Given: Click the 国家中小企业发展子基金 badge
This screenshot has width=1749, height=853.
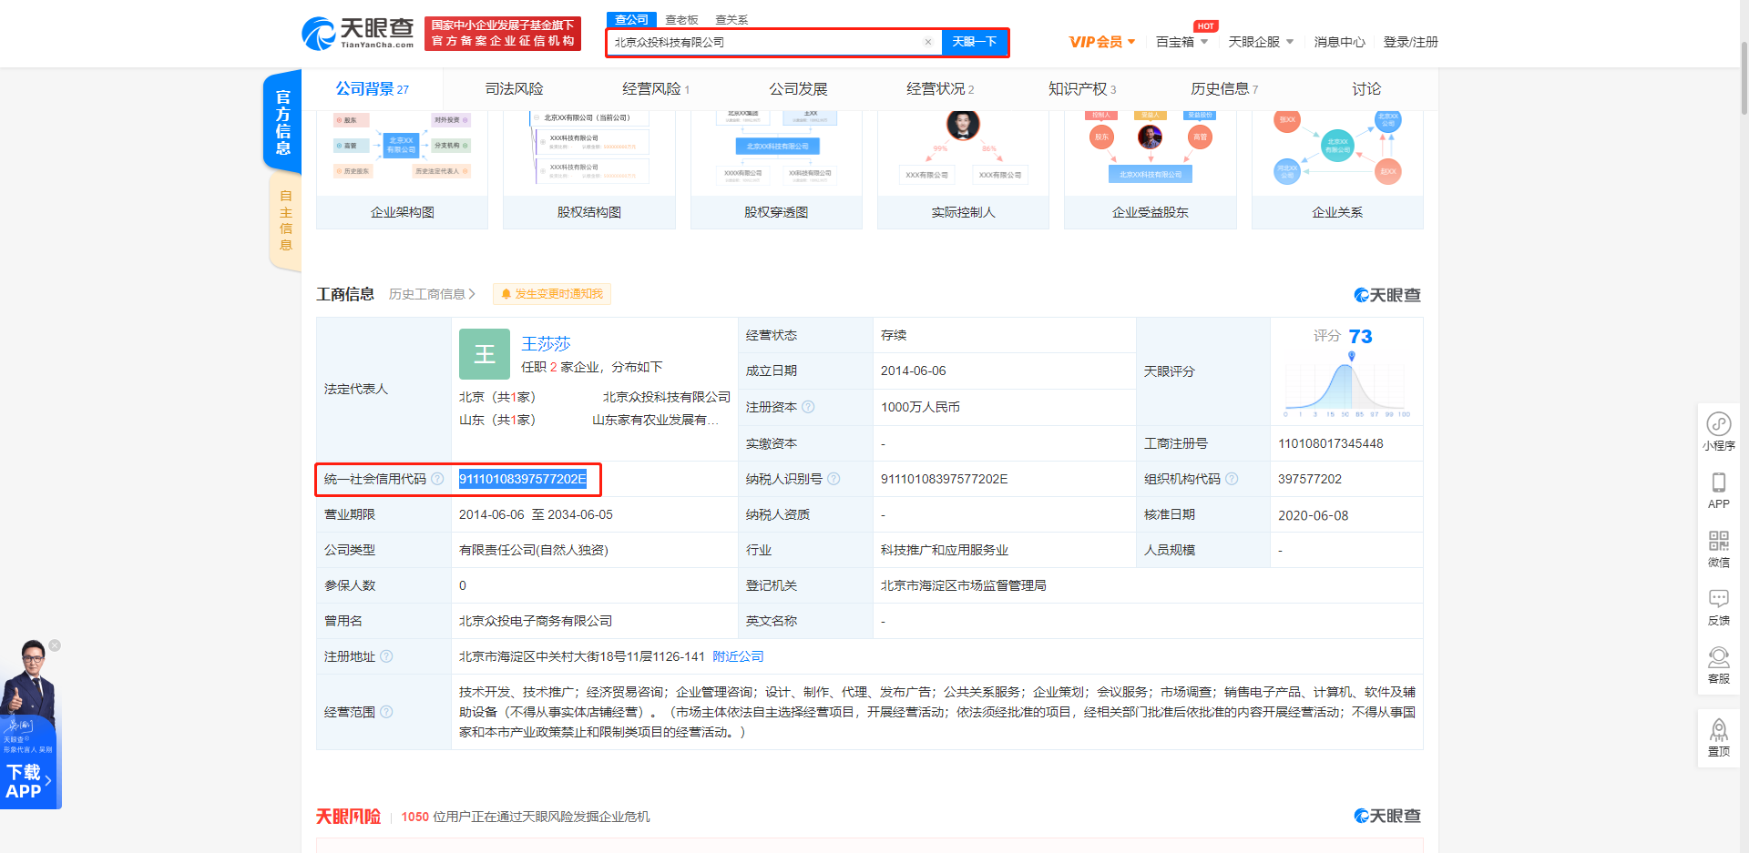Looking at the screenshot, I should (502, 34).
